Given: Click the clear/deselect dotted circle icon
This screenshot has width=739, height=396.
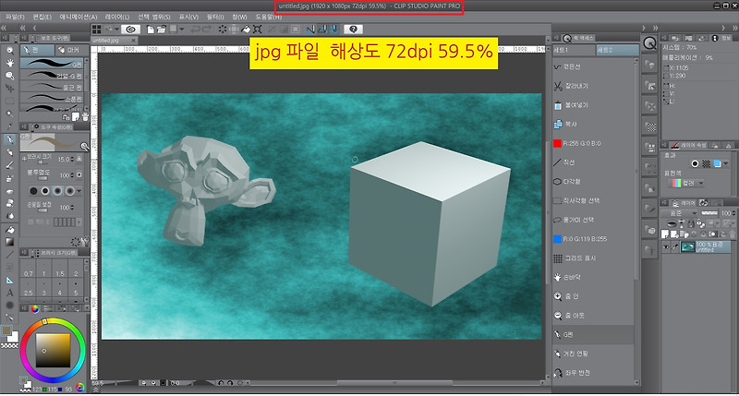Looking at the screenshot, I should [223, 30].
